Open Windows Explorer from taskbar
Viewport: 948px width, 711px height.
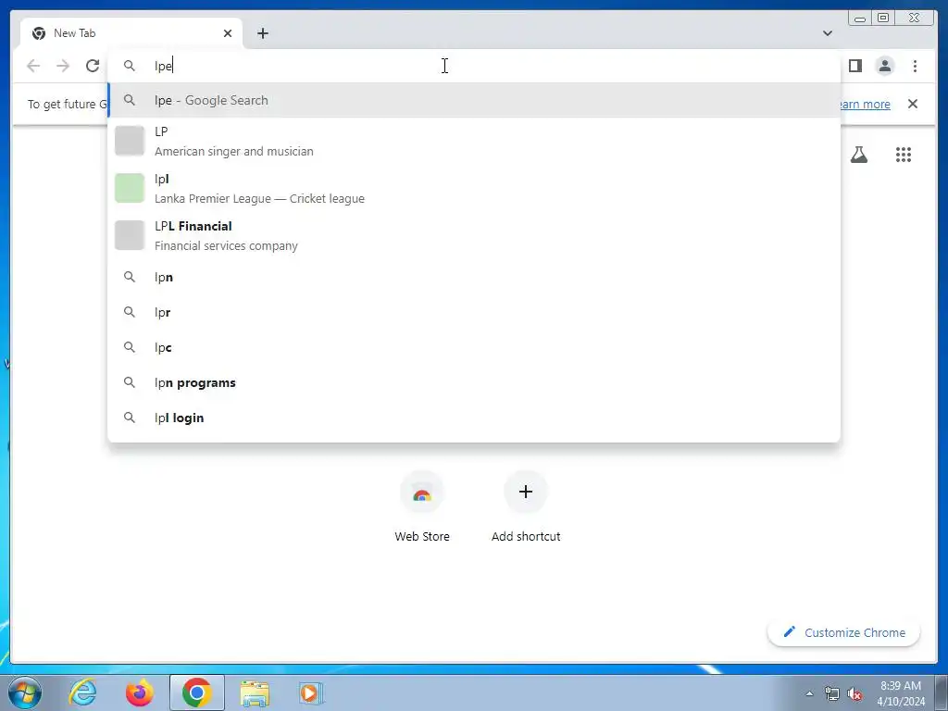click(255, 692)
